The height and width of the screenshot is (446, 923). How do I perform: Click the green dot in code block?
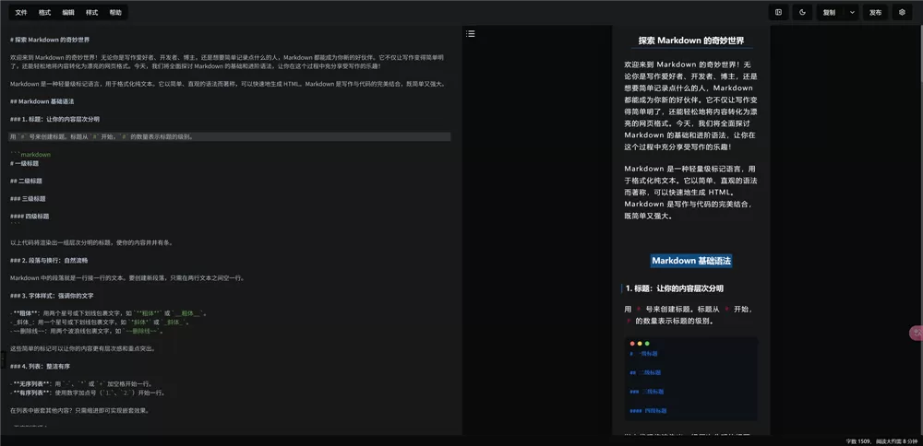(x=647, y=344)
